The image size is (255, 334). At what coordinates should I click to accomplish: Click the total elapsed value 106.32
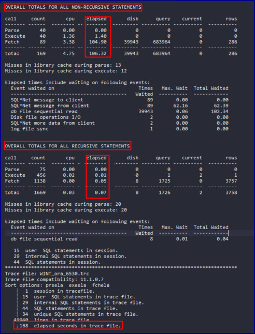click(98, 53)
